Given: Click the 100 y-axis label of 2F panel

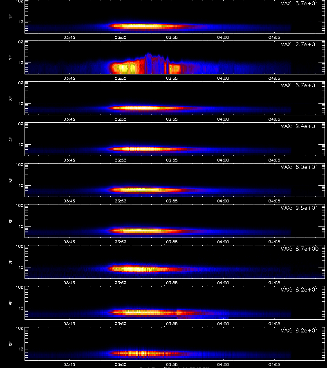Looking at the screenshot, I should (20, 42).
